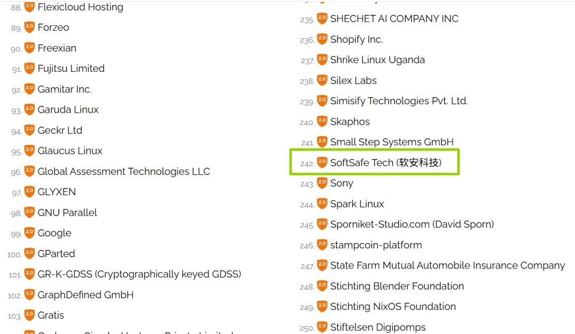Select the Gratis name

point(51,315)
